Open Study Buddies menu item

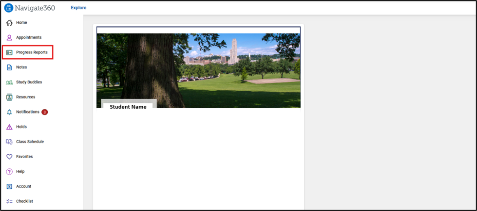point(29,82)
